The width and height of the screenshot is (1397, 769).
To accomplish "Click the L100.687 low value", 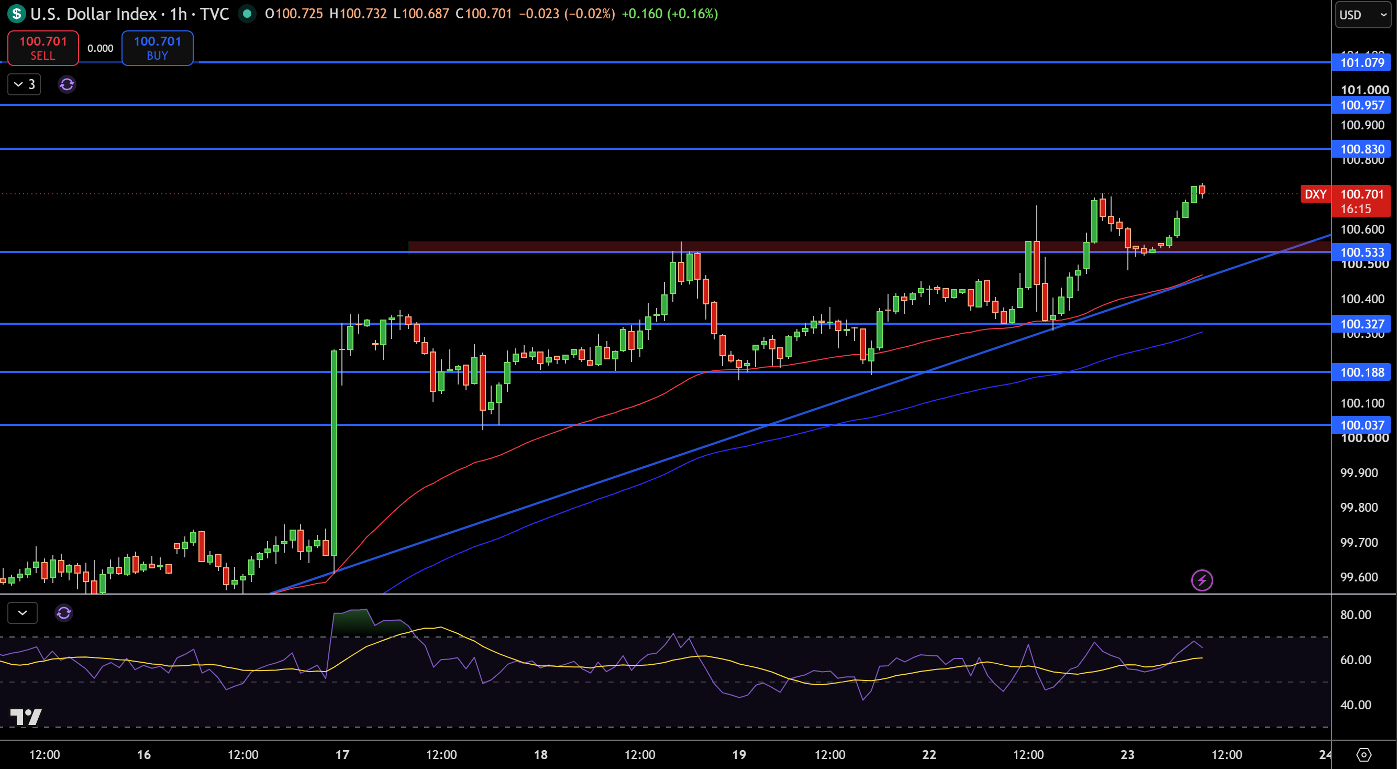I will click(x=421, y=14).
